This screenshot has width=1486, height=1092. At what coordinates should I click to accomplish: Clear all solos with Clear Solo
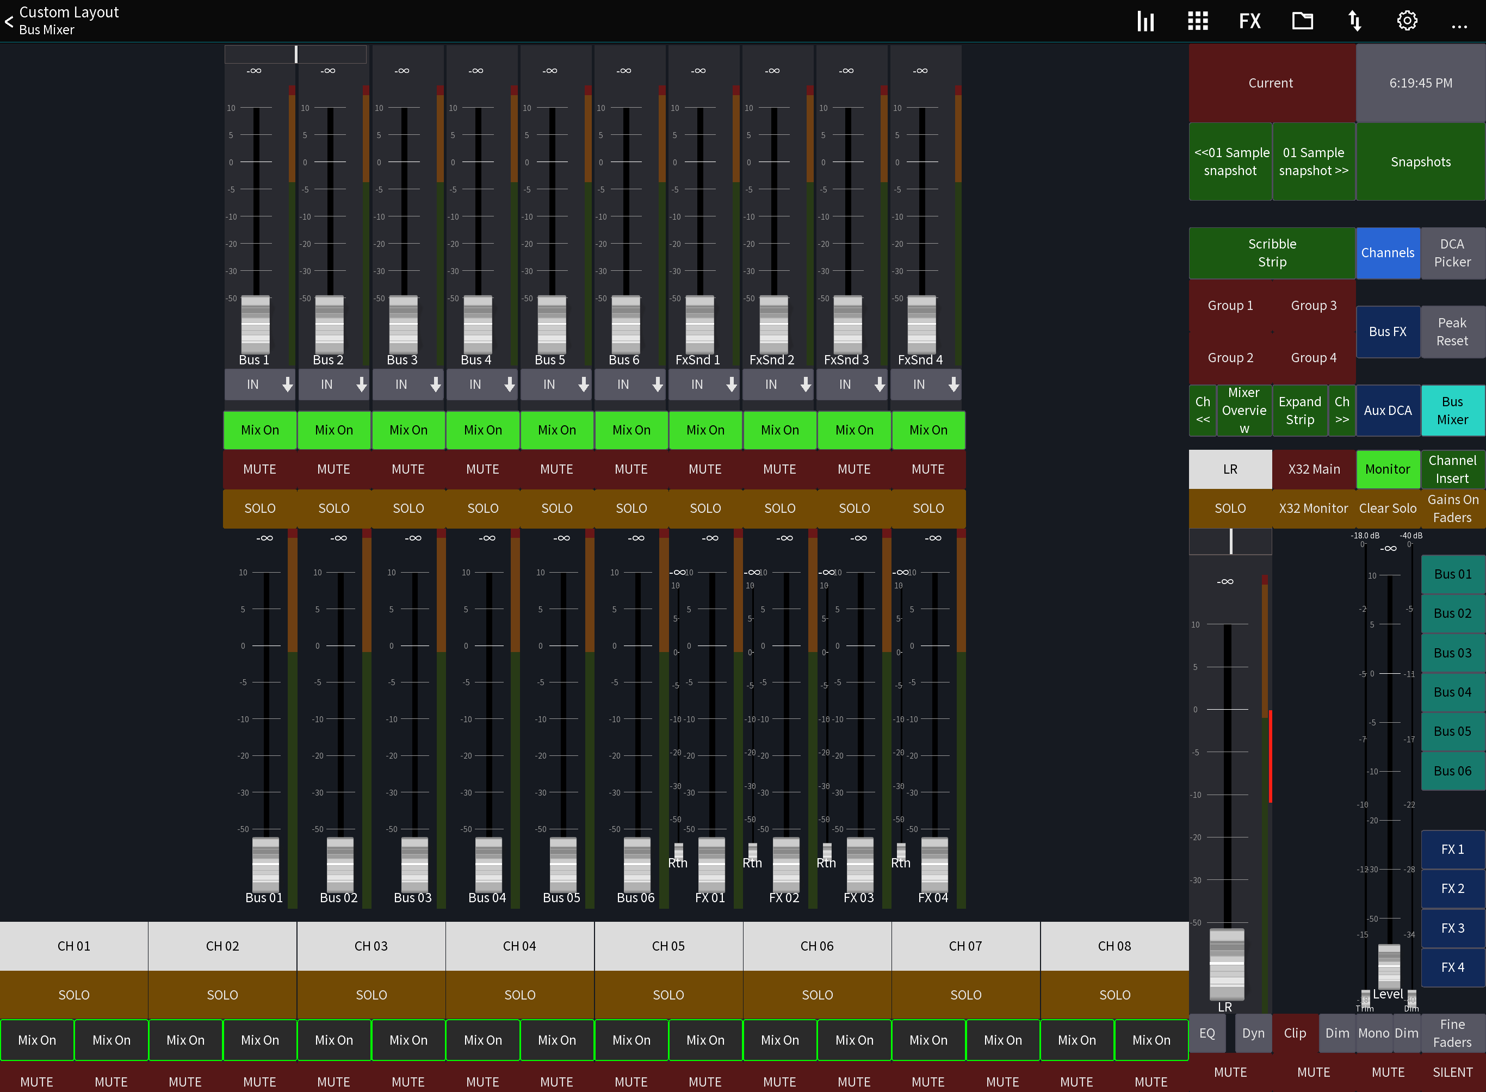pos(1388,508)
